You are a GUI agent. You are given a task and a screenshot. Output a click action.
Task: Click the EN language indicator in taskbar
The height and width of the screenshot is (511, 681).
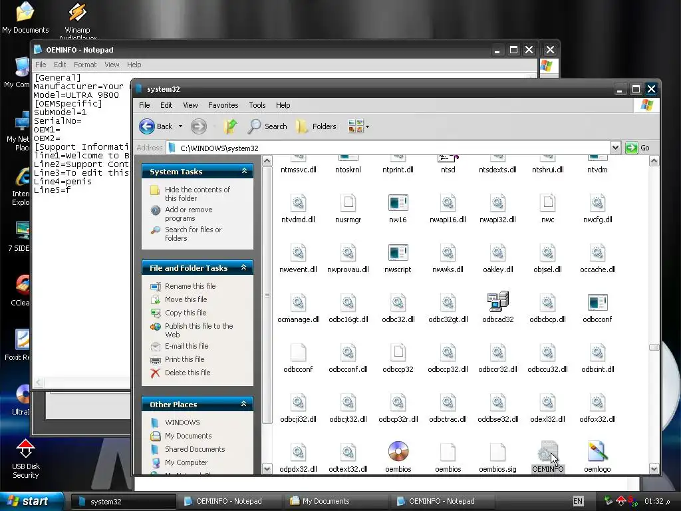pos(578,501)
